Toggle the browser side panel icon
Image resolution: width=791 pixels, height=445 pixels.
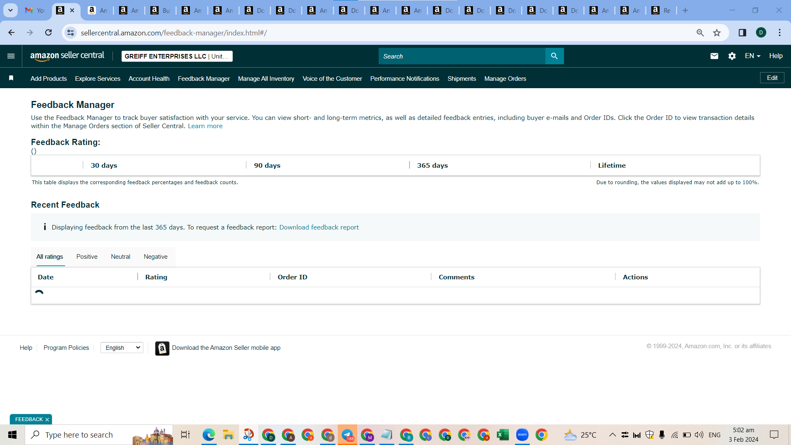[742, 33]
